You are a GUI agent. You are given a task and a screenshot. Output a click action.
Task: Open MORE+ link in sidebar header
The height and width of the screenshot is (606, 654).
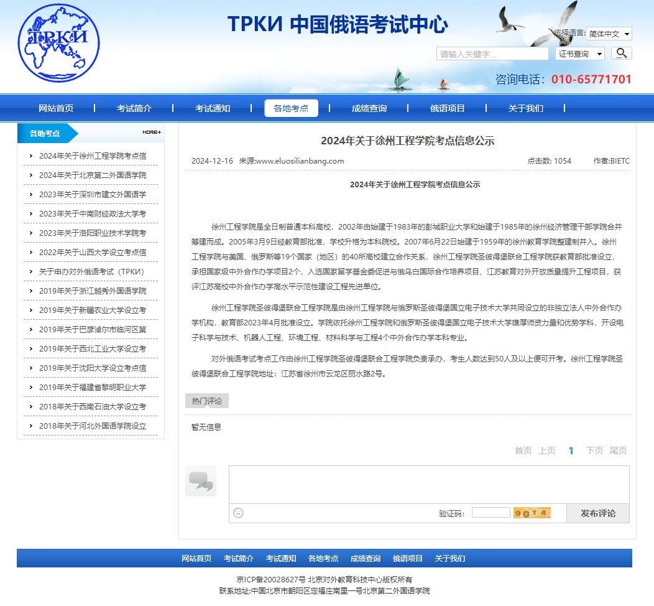tap(151, 132)
